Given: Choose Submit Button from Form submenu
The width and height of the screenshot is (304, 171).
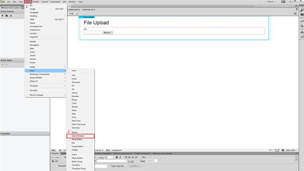Looking at the screenshot, I should [x=81, y=136].
